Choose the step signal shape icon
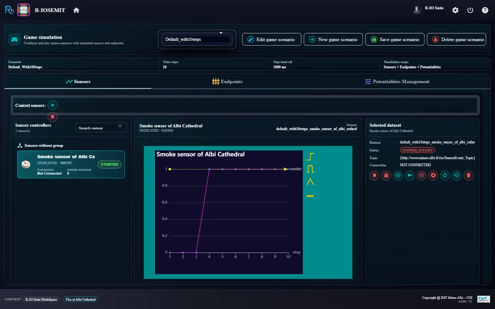Screen dimensions: 495x309 pyautogui.click(x=310, y=157)
